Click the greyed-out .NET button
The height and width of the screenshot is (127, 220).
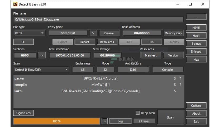[x=129, y=42]
